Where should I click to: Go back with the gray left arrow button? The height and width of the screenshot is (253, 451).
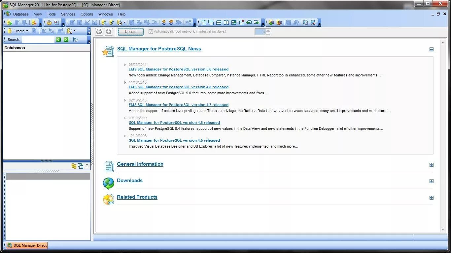(99, 32)
